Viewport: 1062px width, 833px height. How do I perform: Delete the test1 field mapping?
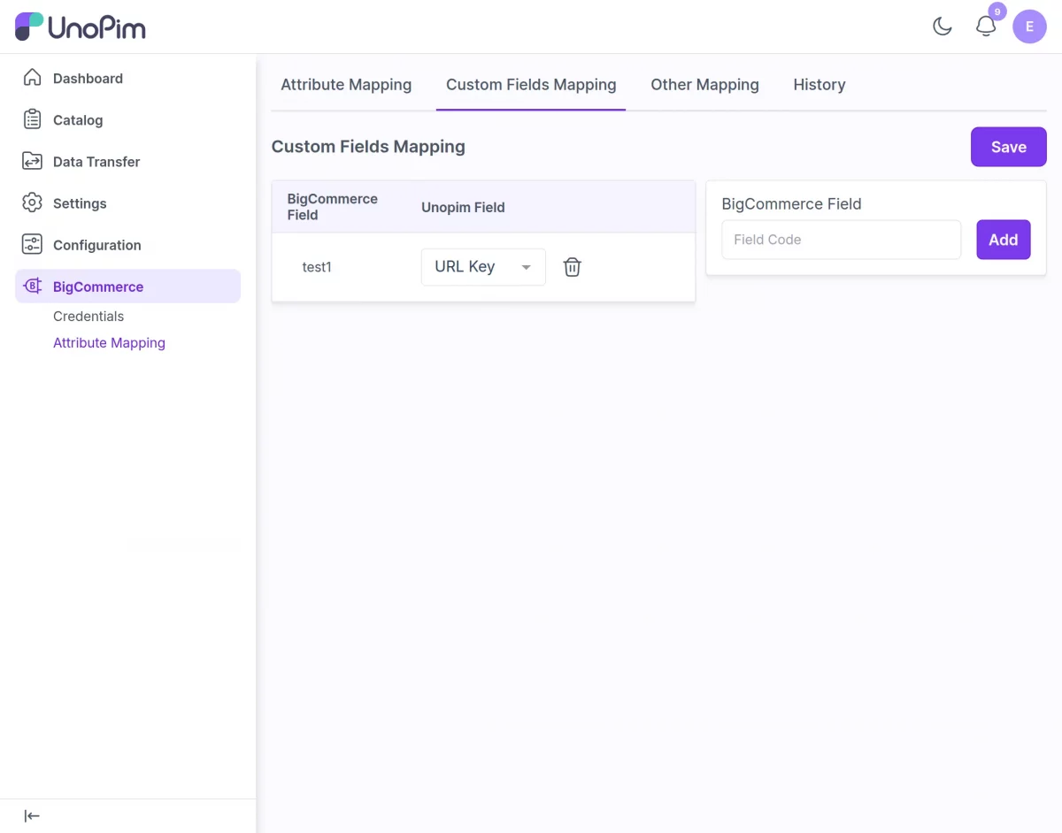pos(572,266)
